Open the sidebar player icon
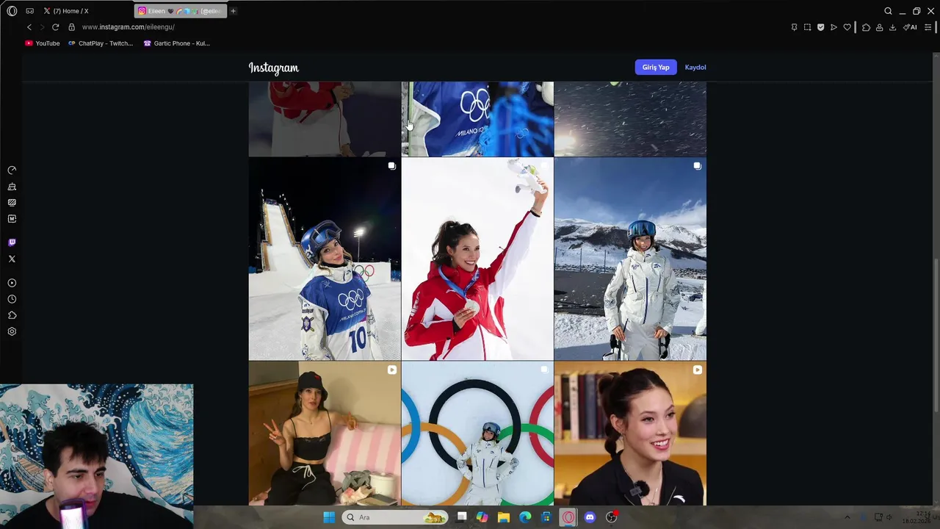The image size is (940, 529). coord(12,283)
